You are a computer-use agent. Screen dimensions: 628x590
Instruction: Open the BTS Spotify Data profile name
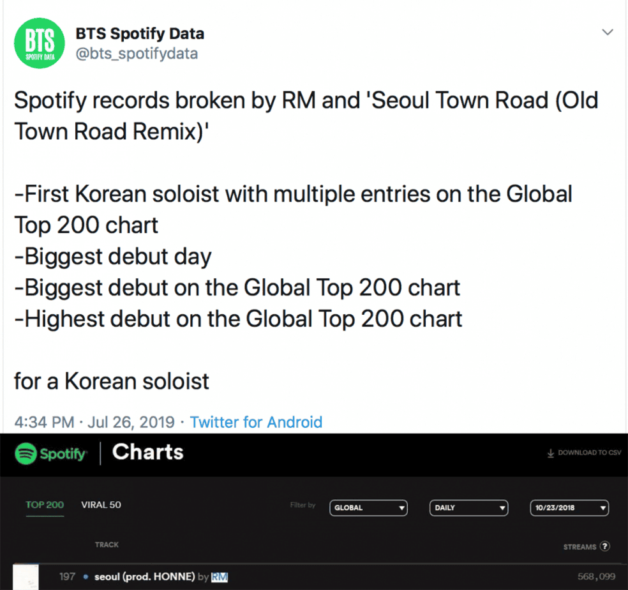140,34
